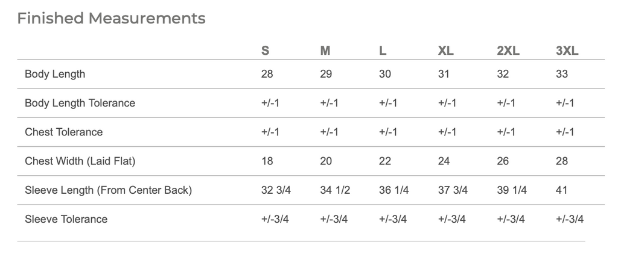This screenshot has width=618, height=260.
Task: Click sleeve length value 34 1/2
Action: (335, 190)
